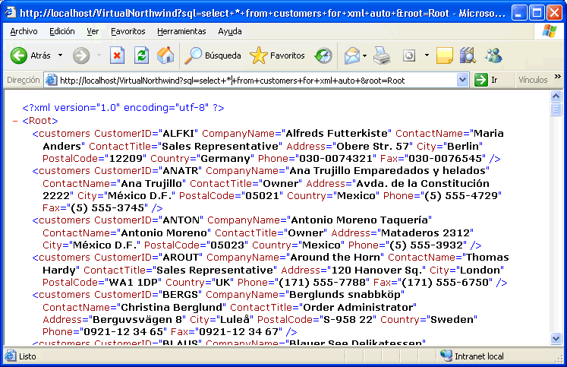Image resolution: width=567 pixels, height=367 pixels.
Task: Expand the Mail dropdown arrow
Action: coord(364,55)
